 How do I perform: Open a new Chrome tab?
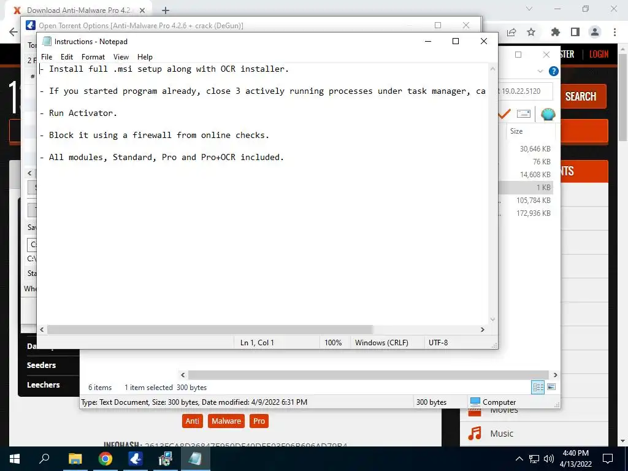[x=166, y=10]
